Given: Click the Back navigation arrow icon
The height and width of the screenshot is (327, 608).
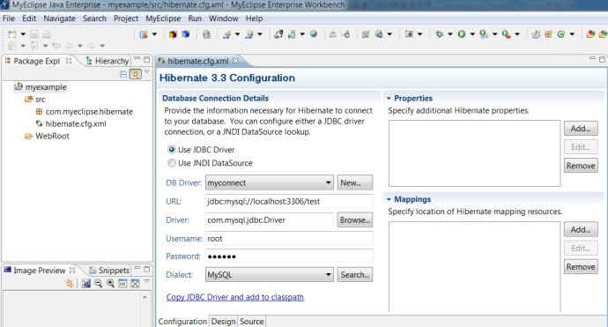Looking at the screenshot, I should click(x=69, y=46).
